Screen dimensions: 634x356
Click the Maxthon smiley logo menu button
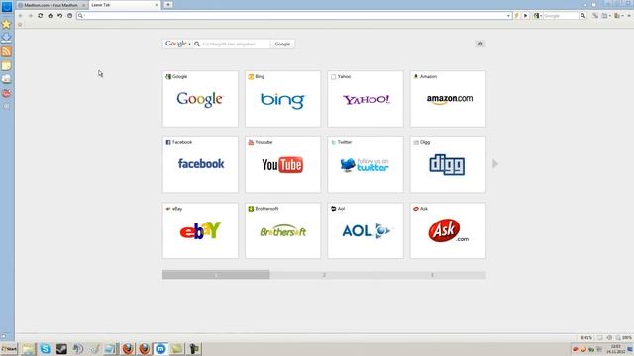coord(7,6)
